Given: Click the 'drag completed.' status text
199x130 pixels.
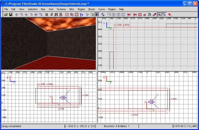Looking at the screenshot, I should click(12, 126).
